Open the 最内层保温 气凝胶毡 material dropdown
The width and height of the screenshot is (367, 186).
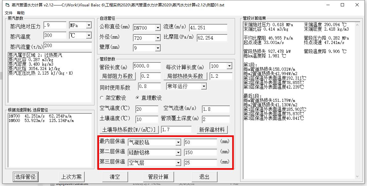[x=178, y=142]
